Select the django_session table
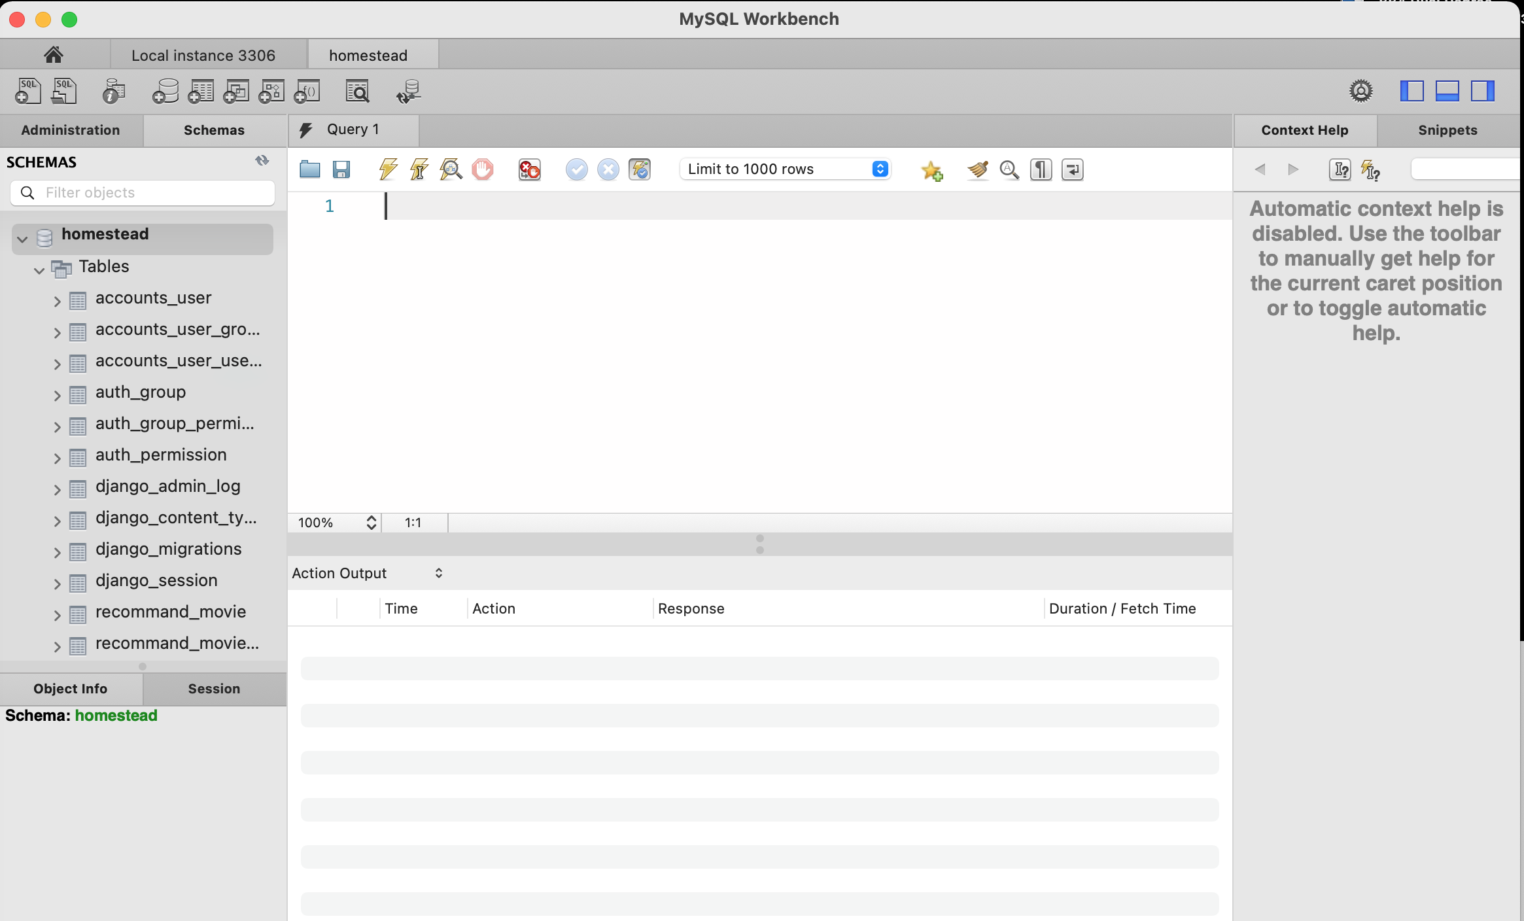The width and height of the screenshot is (1524, 921). point(156,580)
